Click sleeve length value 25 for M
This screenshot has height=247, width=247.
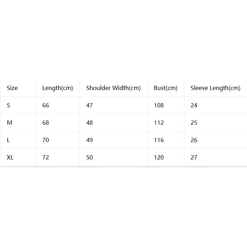point(194,123)
